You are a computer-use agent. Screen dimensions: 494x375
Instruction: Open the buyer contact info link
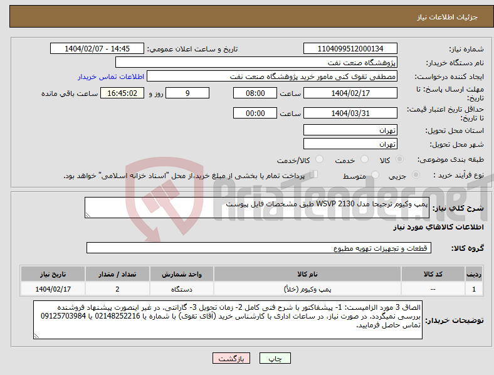tap(111, 77)
